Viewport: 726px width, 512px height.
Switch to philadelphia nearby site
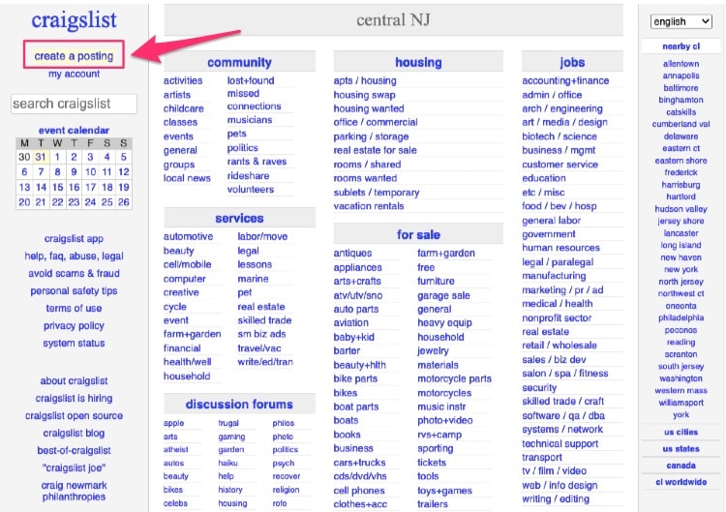tap(681, 318)
